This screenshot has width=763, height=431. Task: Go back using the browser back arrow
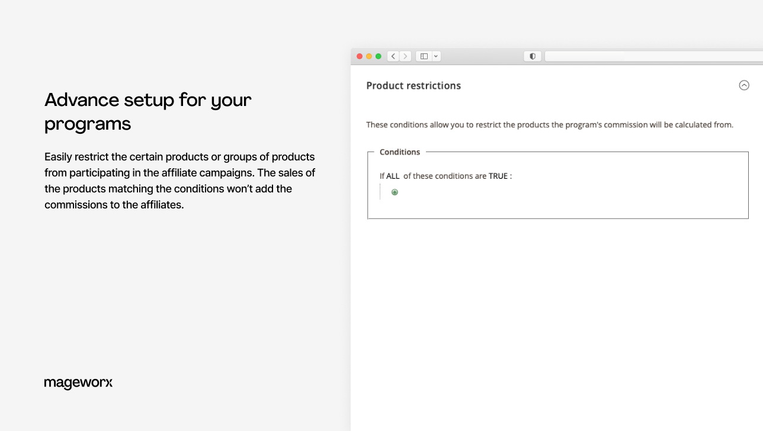(393, 56)
